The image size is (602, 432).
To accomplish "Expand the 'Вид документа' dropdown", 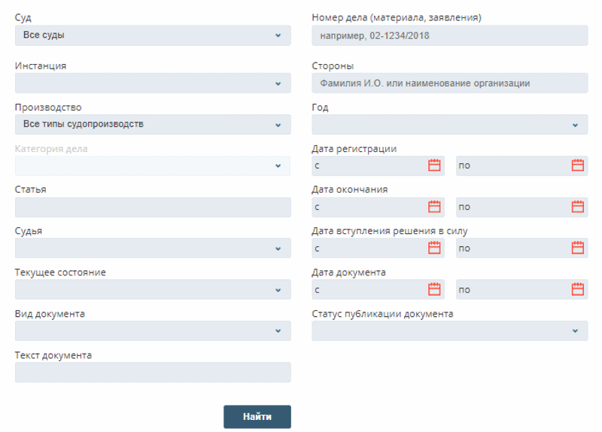I will click(153, 330).
